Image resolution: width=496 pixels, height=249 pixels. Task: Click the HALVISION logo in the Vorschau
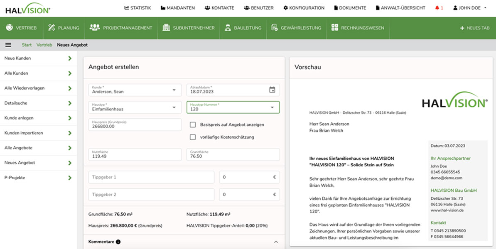point(455,100)
